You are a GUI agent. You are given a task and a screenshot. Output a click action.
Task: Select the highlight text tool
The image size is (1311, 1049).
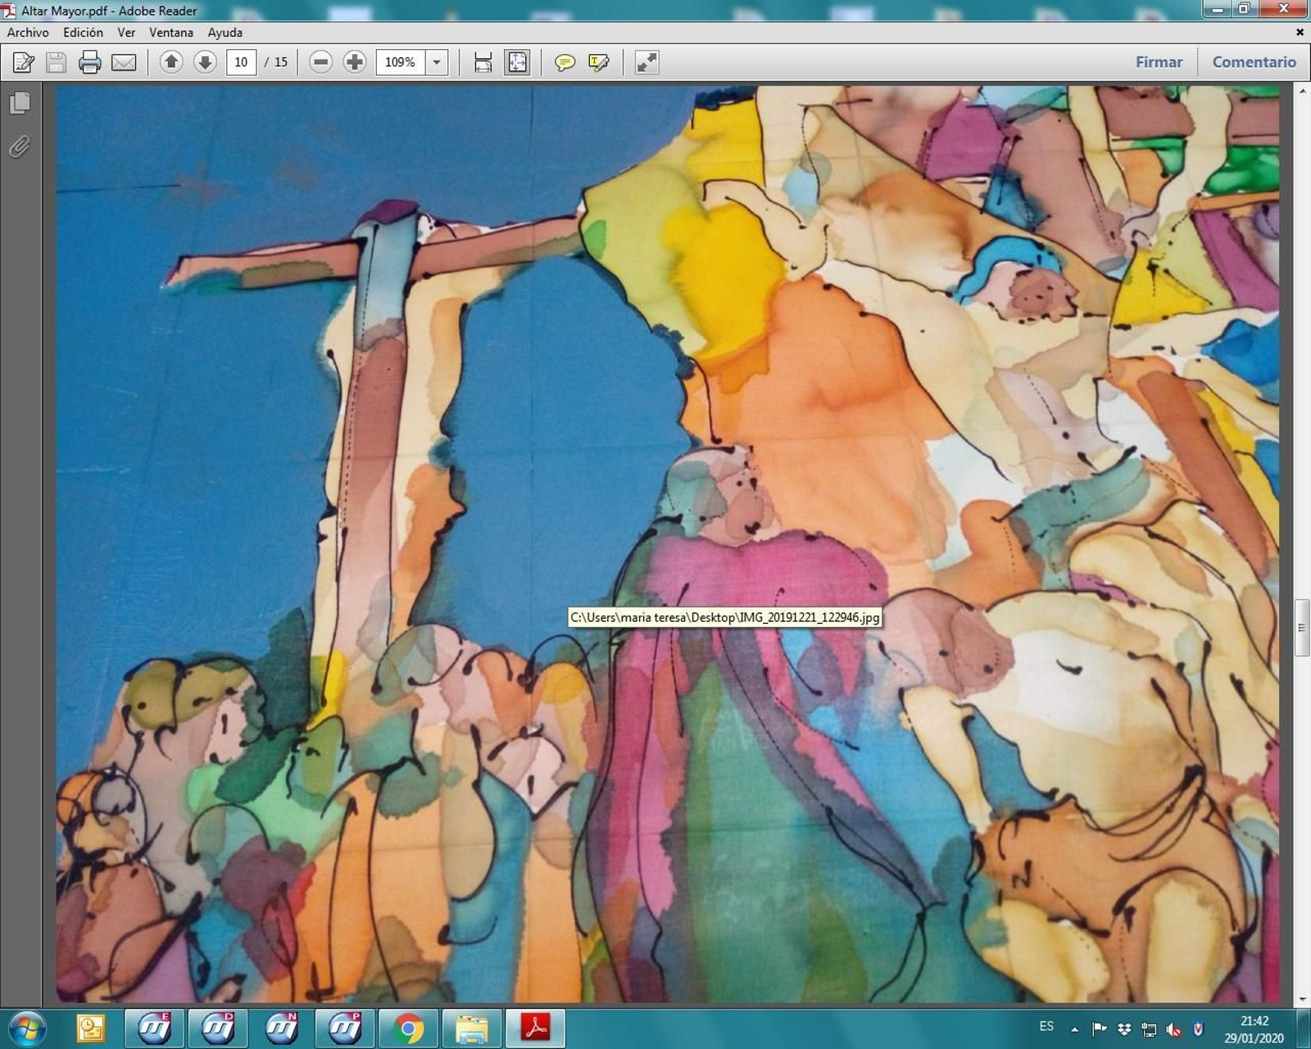(x=599, y=62)
